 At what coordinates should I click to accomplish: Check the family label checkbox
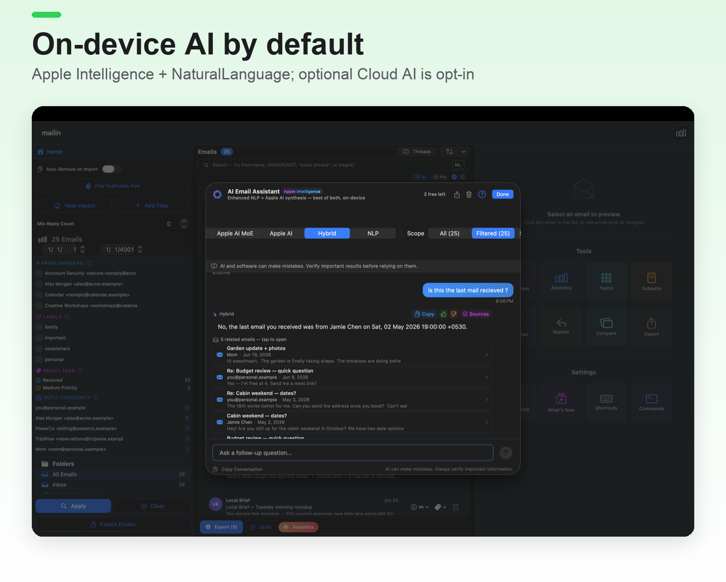(x=39, y=327)
